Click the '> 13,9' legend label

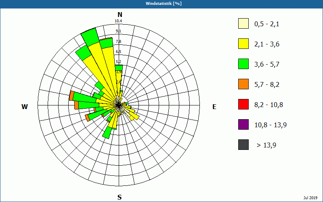click(x=266, y=145)
